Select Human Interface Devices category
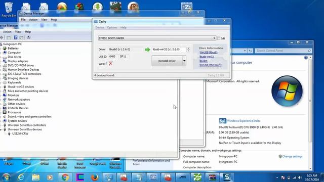The width and height of the screenshot is (324, 182). pyautogui.click(x=23, y=70)
